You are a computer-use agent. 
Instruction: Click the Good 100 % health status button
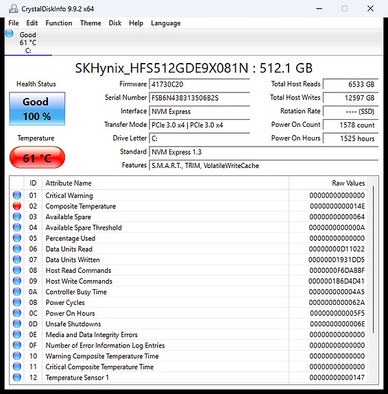tap(37, 109)
